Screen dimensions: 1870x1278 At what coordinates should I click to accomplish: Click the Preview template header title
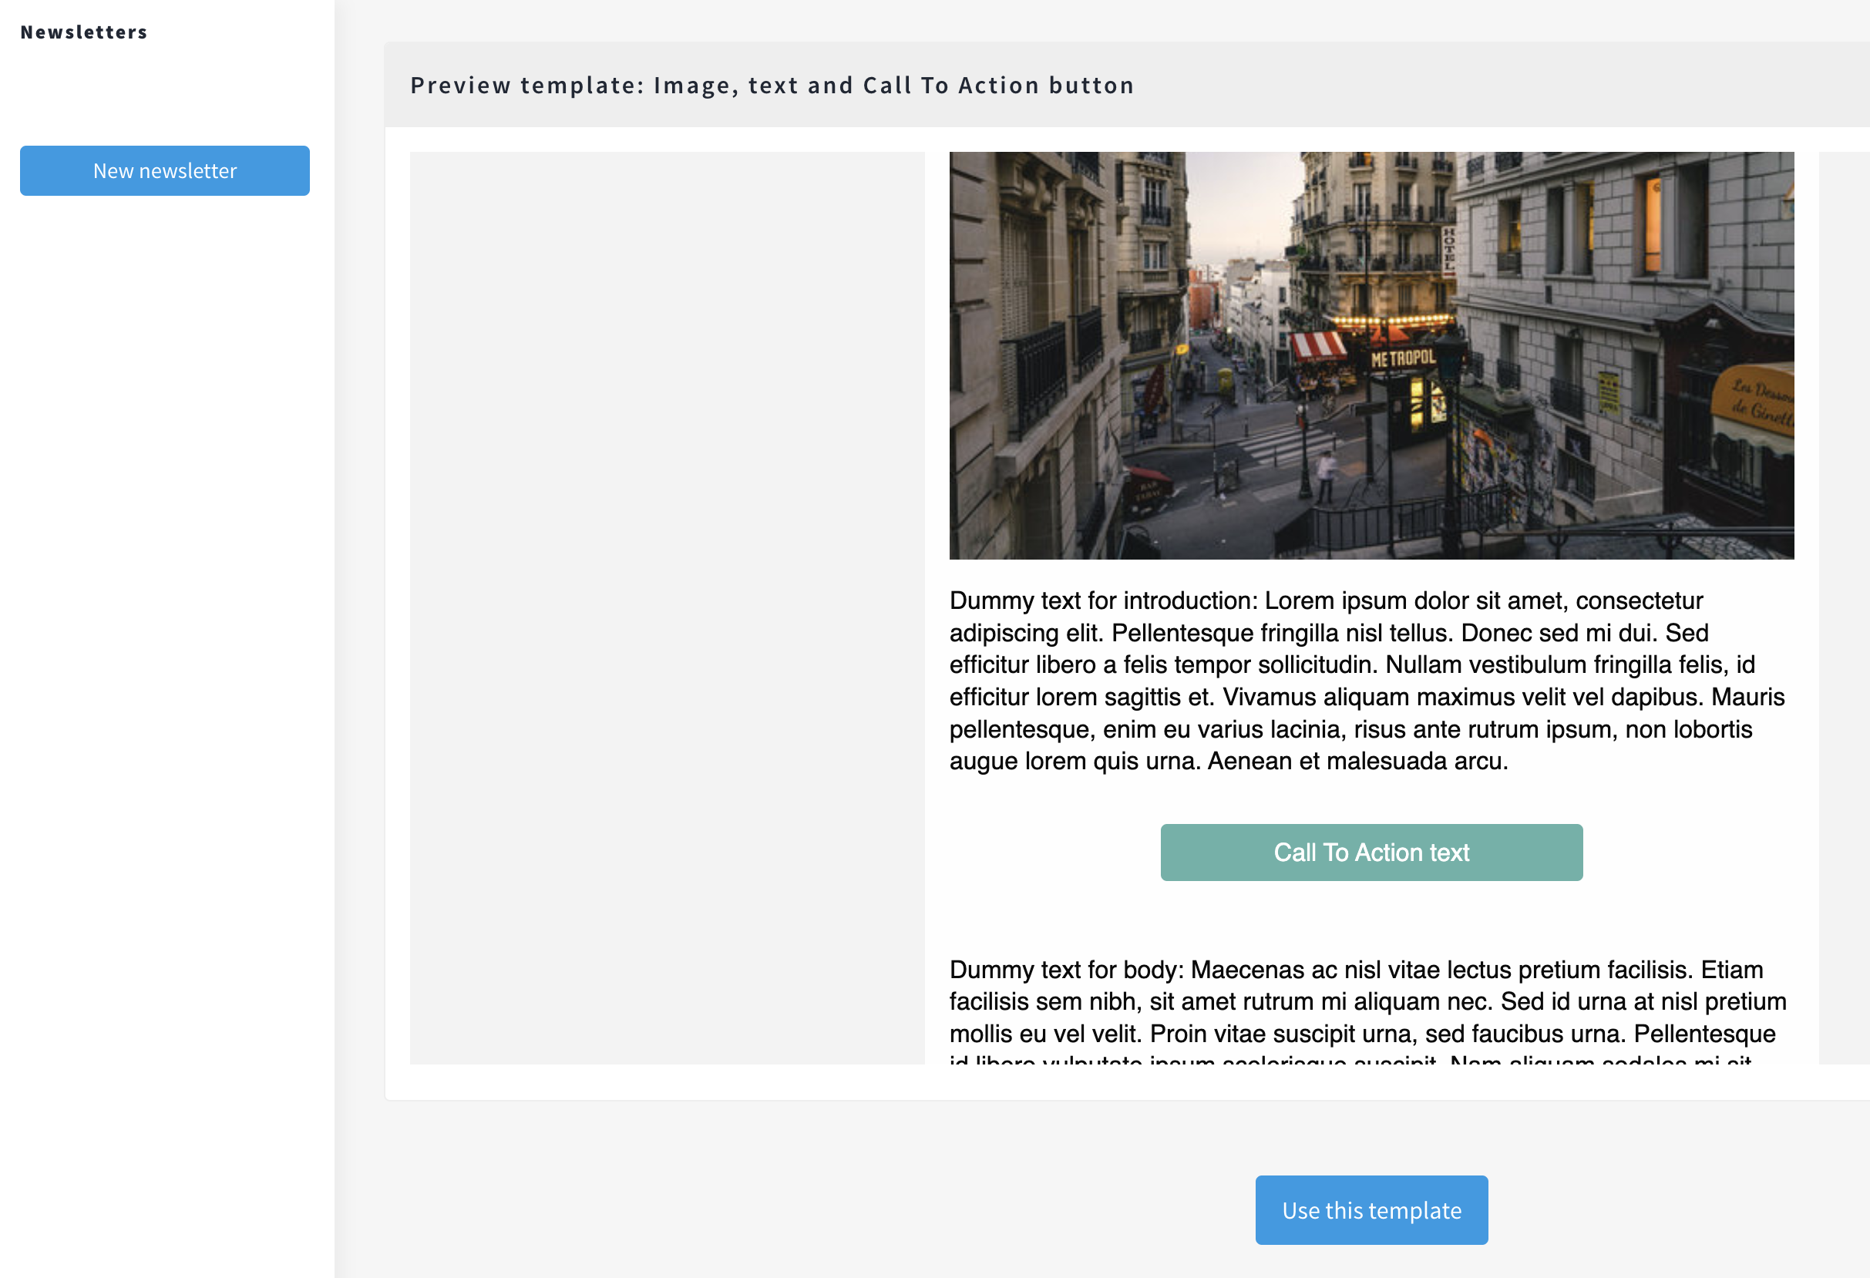click(x=772, y=86)
